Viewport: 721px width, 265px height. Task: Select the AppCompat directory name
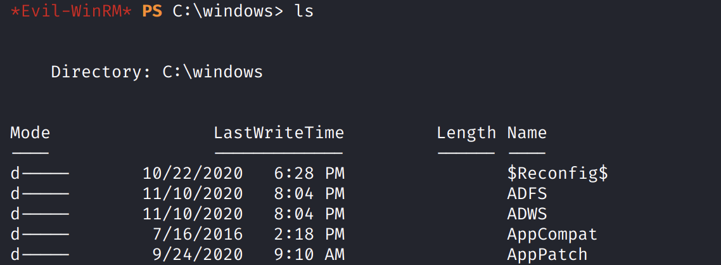[x=552, y=235]
